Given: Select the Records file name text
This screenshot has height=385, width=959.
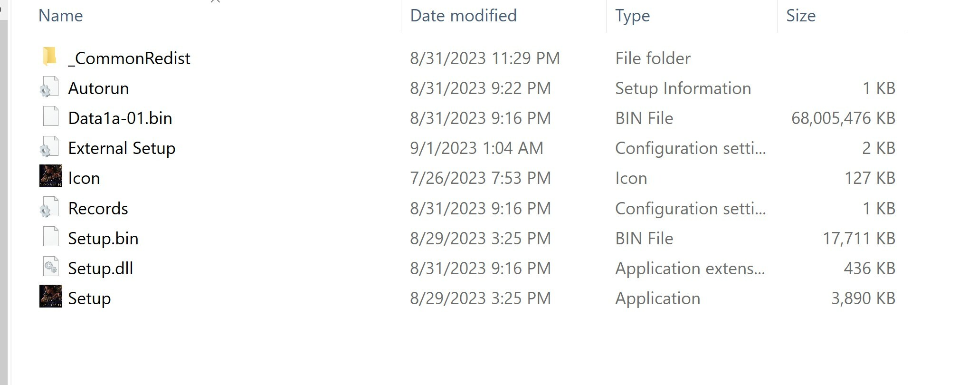Looking at the screenshot, I should click(98, 208).
